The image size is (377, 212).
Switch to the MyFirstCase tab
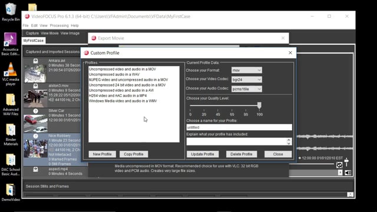[x=34, y=41]
